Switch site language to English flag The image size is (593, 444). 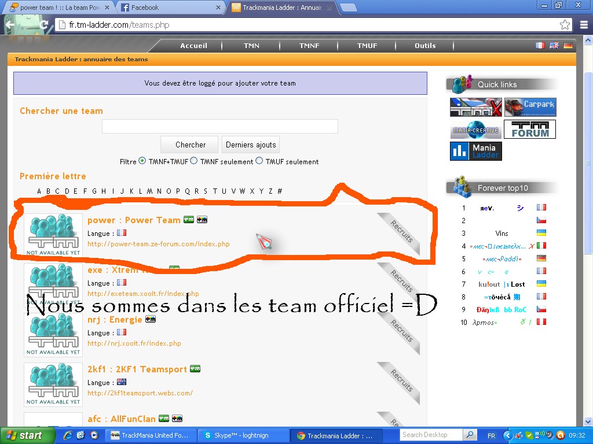click(554, 46)
